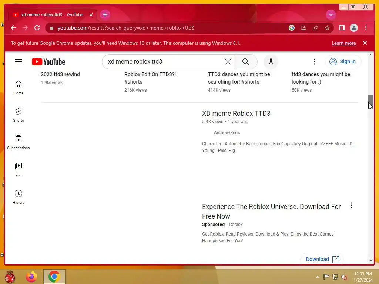
Task: Toggle the Chrome side panel icon
Action: pyautogui.click(x=342, y=28)
